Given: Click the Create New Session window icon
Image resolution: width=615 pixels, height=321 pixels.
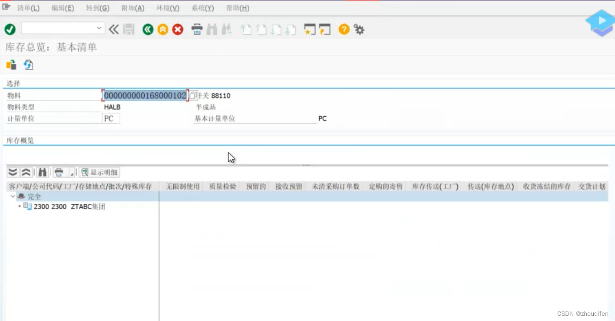Looking at the screenshot, I should 310,29.
